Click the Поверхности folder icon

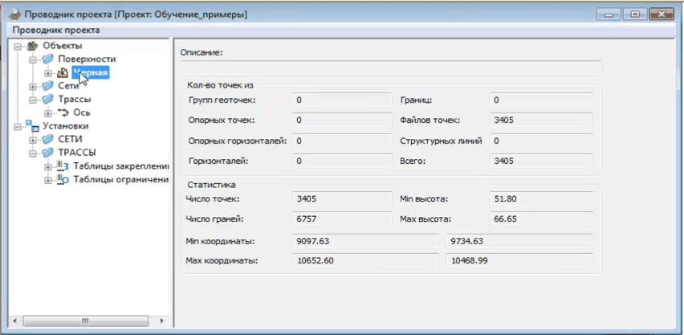tap(47, 59)
